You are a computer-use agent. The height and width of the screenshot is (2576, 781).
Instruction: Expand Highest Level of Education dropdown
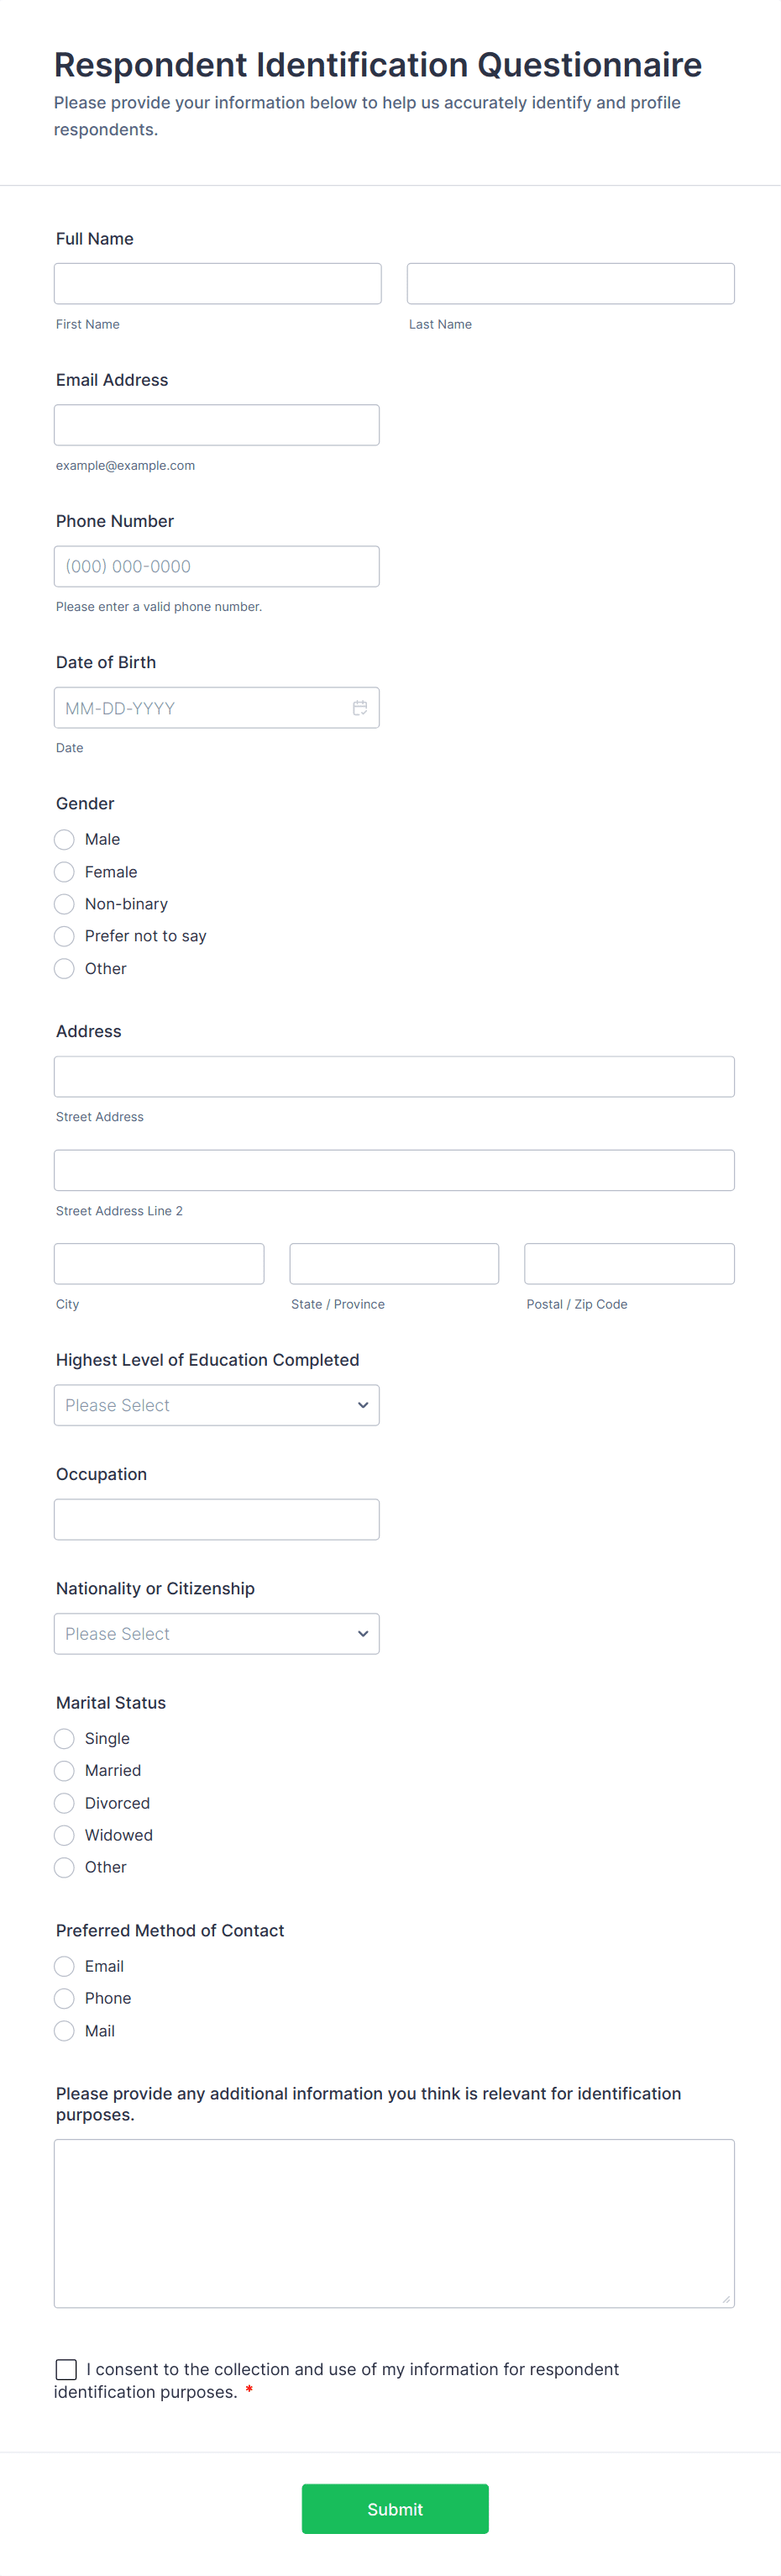pyautogui.click(x=217, y=1405)
